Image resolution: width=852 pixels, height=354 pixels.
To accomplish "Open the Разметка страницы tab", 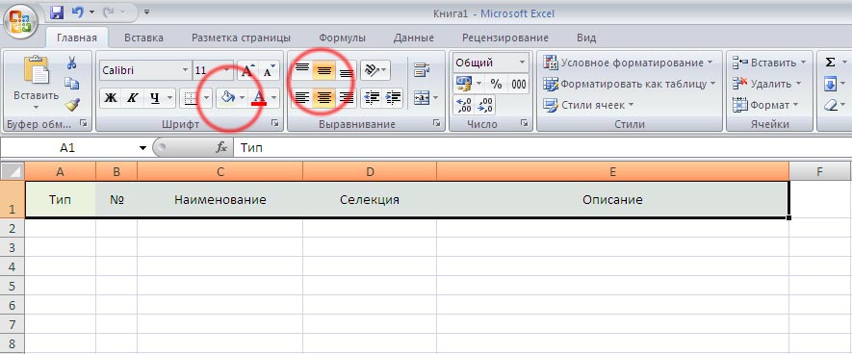I will [x=241, y=38].
